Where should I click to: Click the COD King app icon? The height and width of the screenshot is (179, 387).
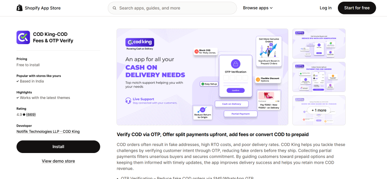point(23,38)
